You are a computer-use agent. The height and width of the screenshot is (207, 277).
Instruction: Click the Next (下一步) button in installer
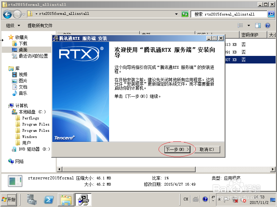pos(177,149)
